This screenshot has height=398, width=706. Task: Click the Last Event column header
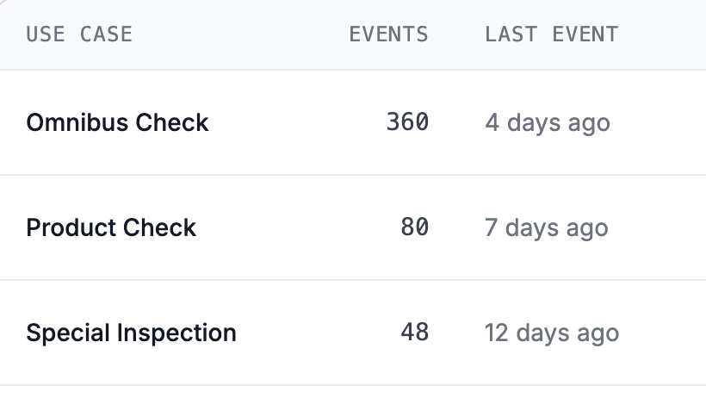point(551,34)
